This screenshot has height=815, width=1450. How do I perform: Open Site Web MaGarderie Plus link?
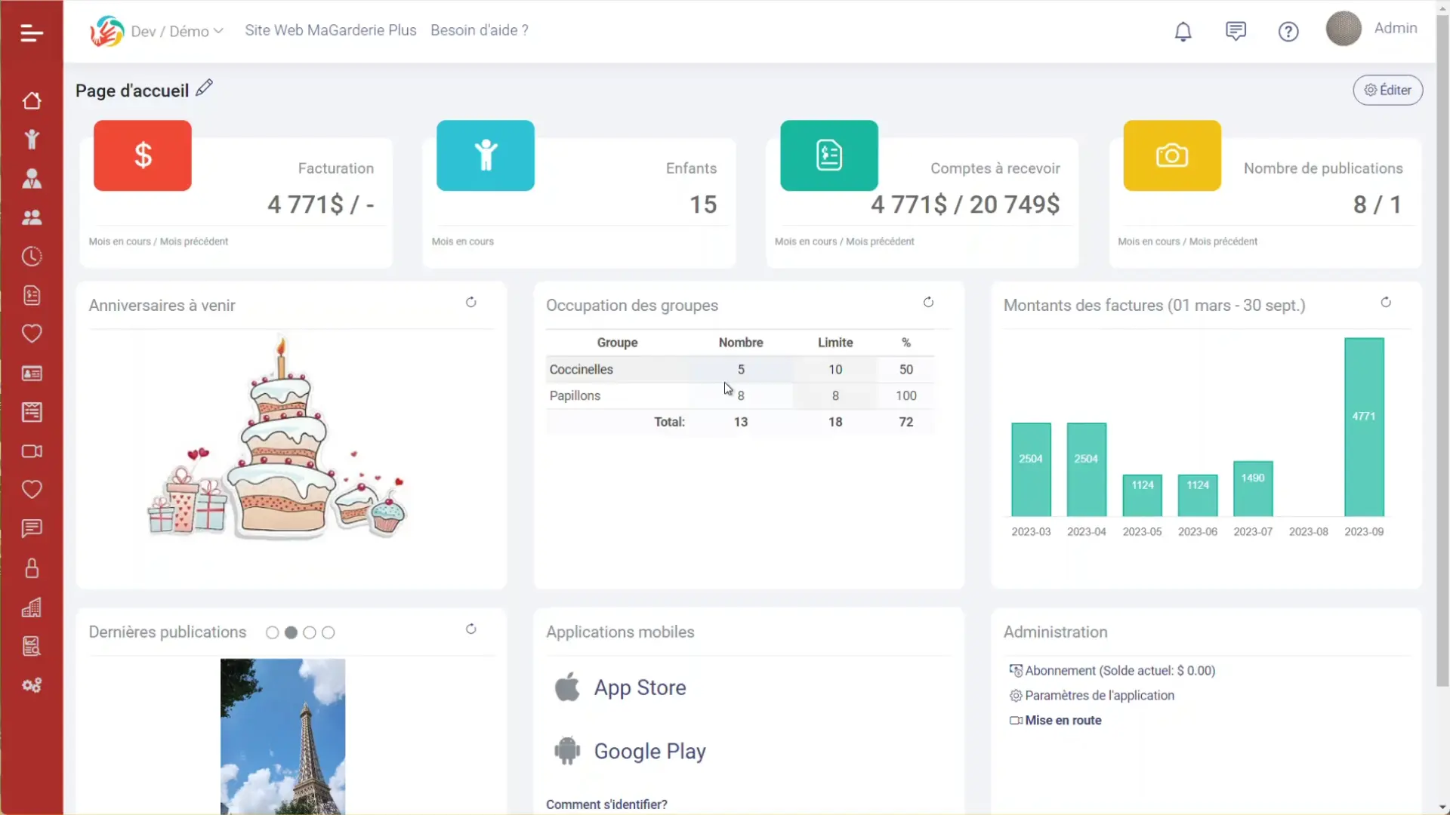tap(330, 30)
